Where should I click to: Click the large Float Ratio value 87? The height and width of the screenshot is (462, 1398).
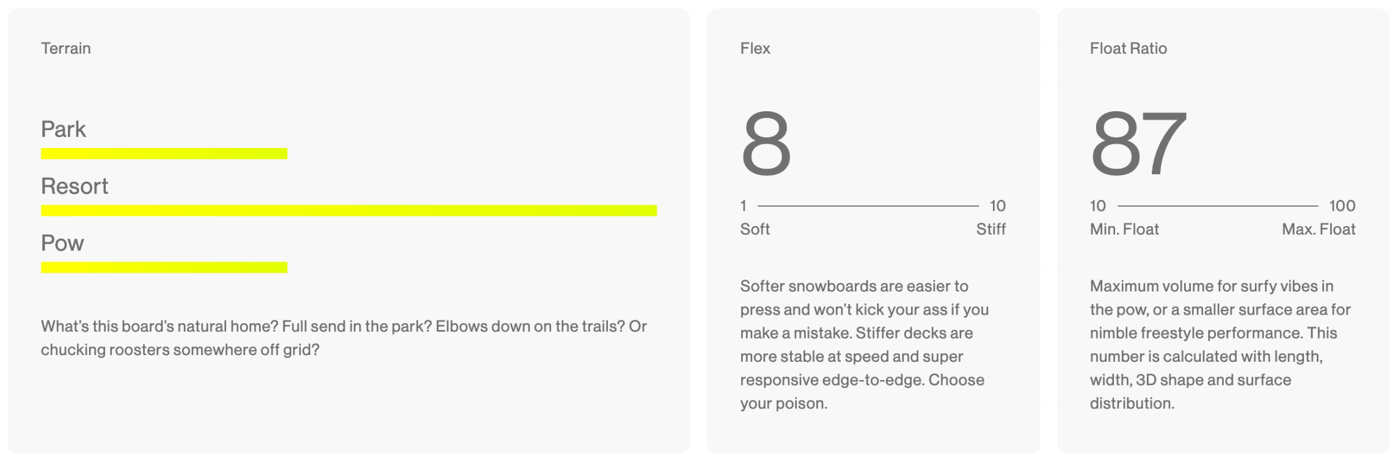pos(1138,144)
